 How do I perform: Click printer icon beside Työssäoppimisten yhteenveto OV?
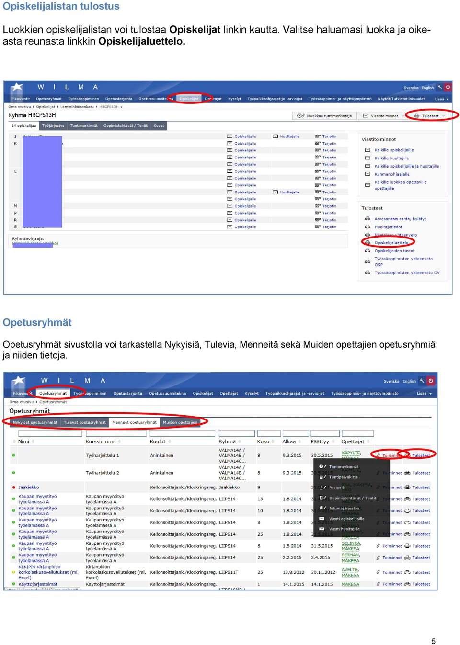(x=368, y=272)
